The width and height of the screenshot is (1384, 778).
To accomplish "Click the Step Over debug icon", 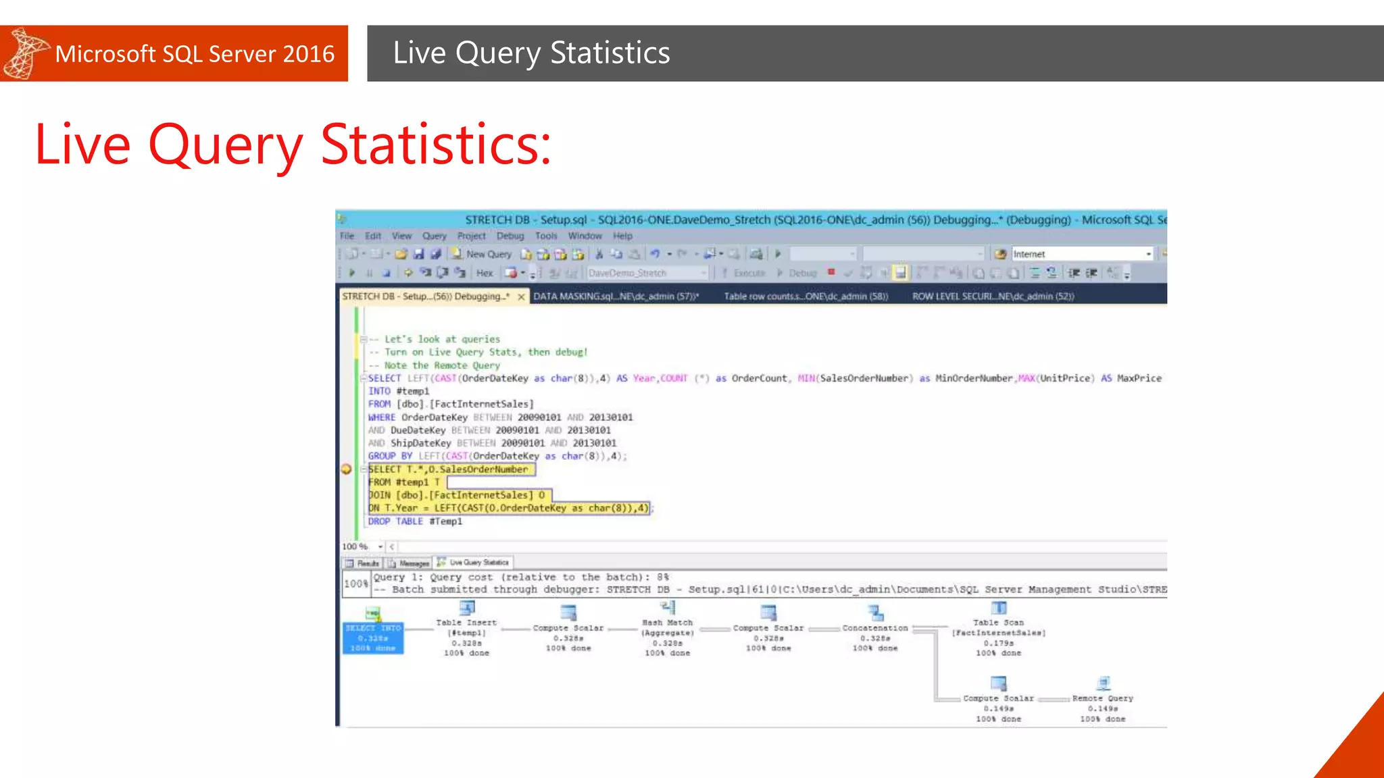I will coord(442,273).
